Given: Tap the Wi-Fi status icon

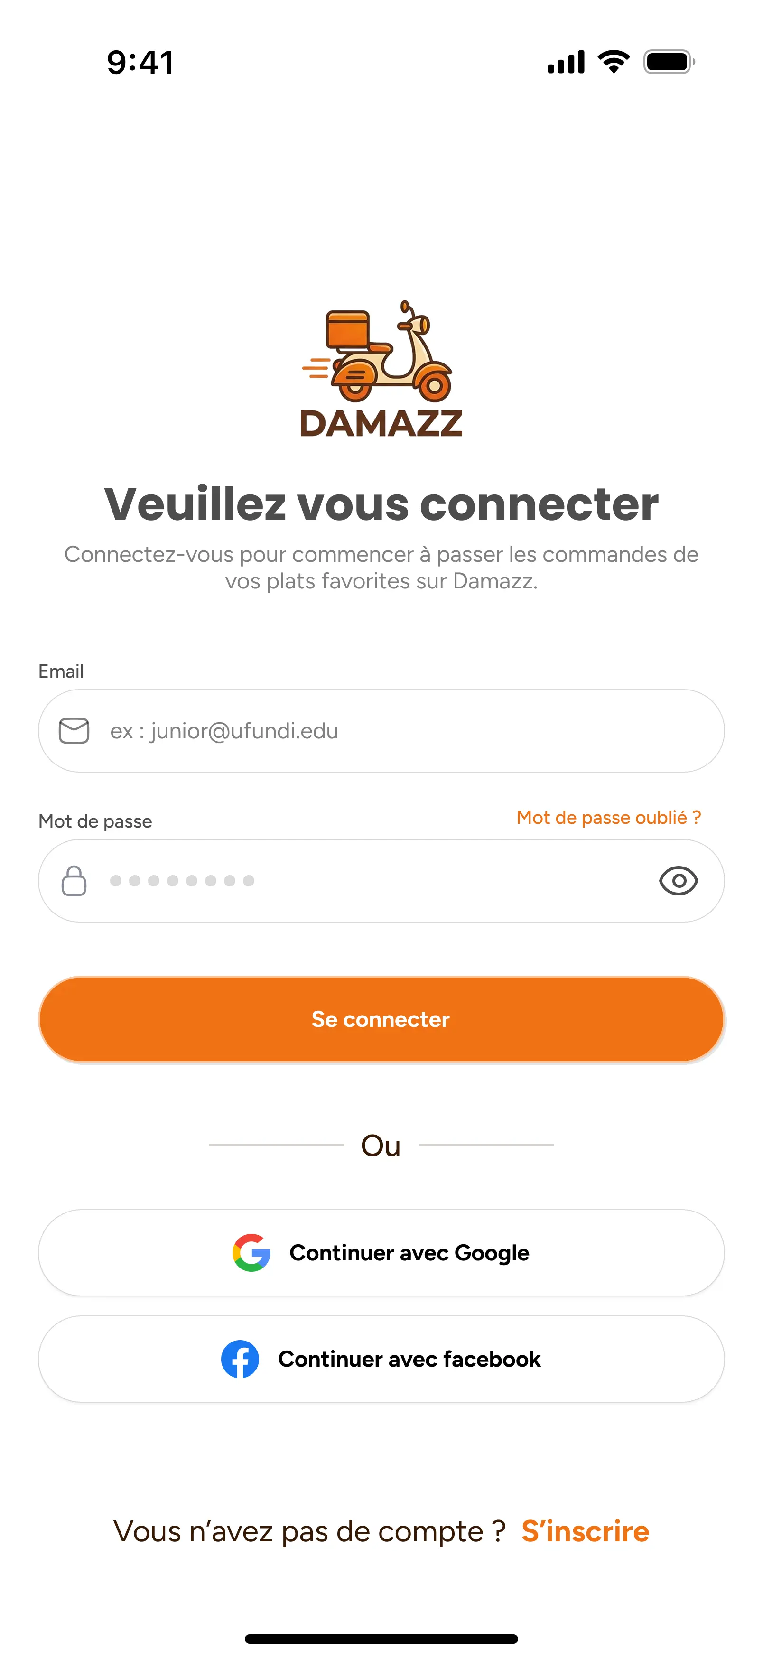Looking at the screenshot, I should [614, 62].
